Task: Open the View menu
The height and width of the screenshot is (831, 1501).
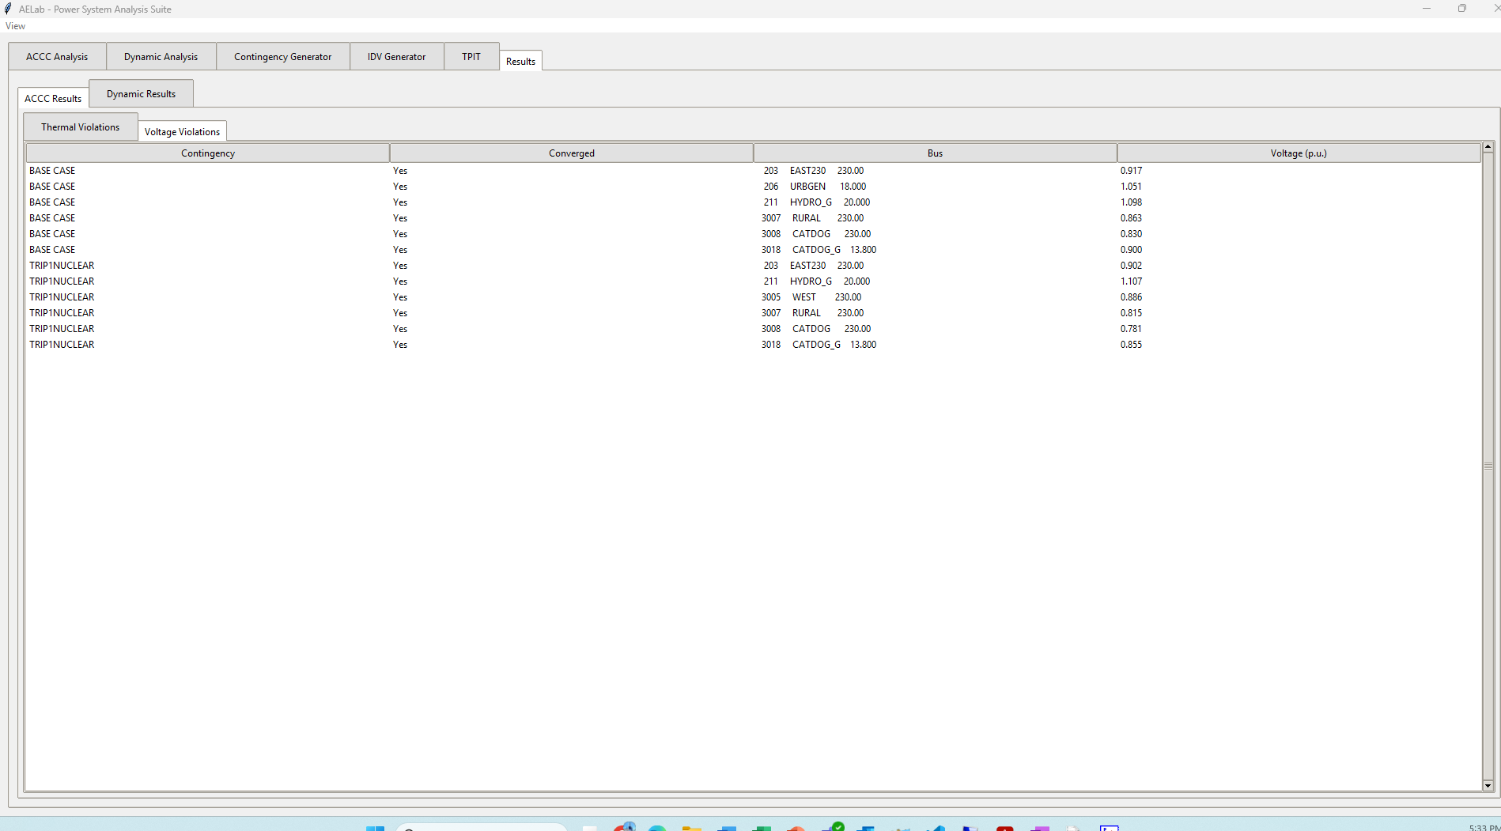Action: coord(15,25)
